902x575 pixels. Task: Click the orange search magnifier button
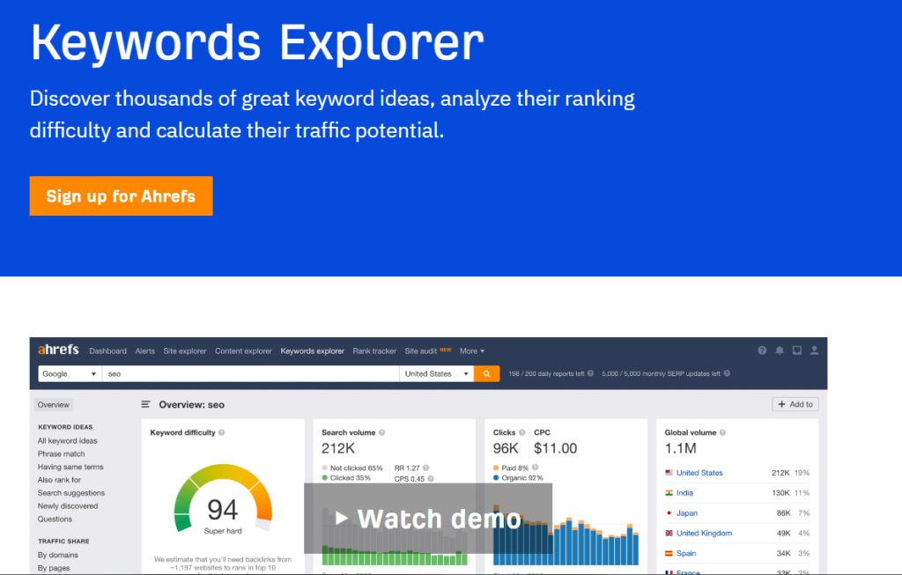486,373
